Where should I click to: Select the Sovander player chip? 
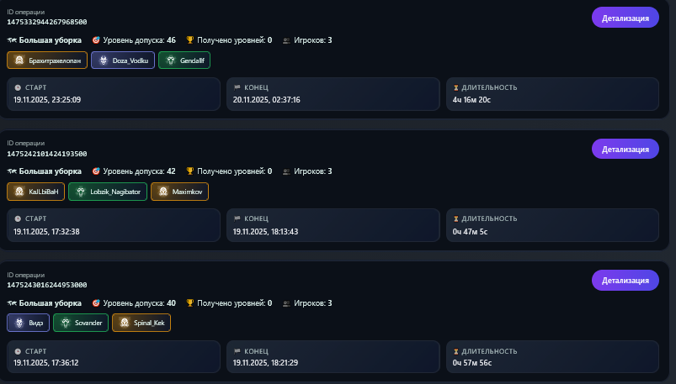coord(81,323)
